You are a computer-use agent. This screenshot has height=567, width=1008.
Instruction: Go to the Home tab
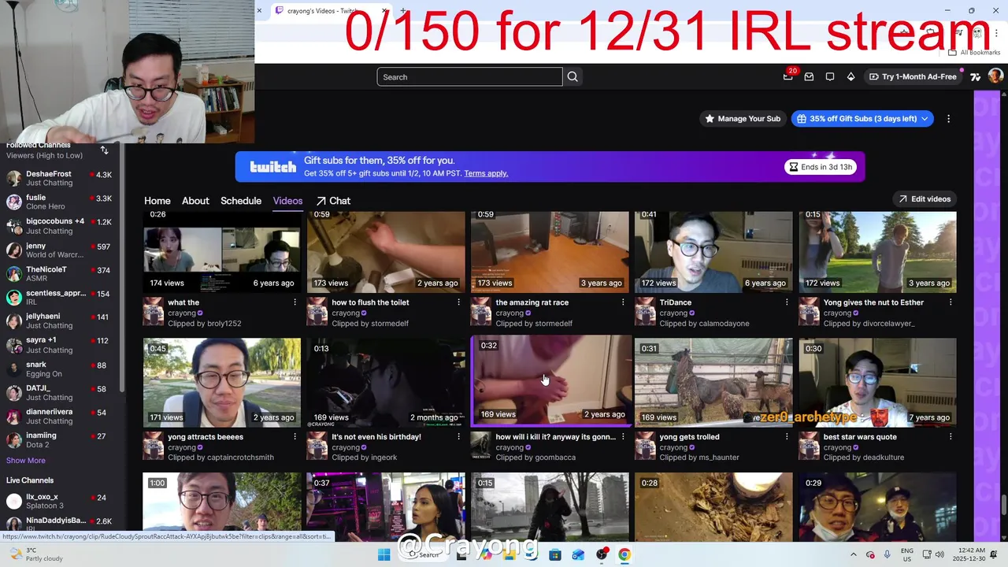coord(157,201)
